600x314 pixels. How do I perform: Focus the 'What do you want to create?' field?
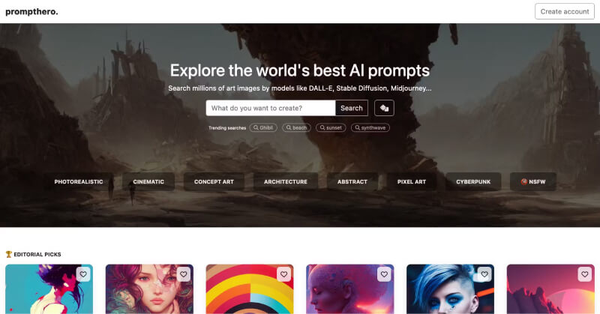coord(271,108)
